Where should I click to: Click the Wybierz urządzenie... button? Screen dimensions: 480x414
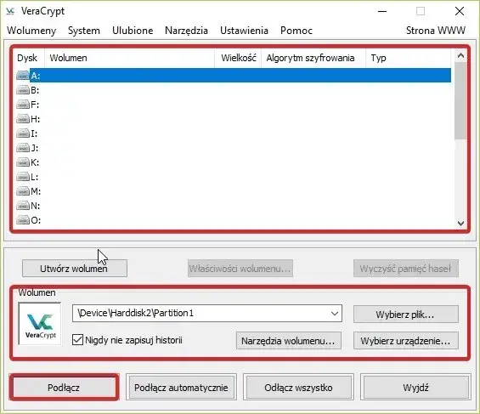pyautogui.click(x=406, y=341)
